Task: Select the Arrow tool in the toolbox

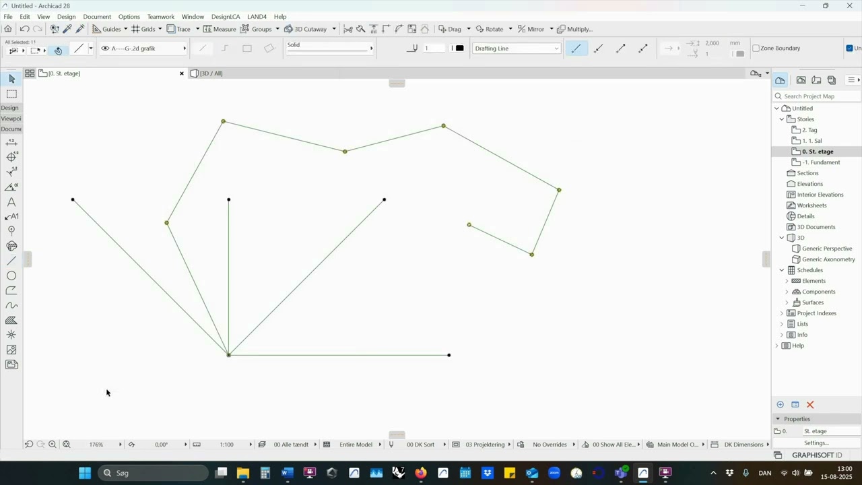Action: [11, 79]
